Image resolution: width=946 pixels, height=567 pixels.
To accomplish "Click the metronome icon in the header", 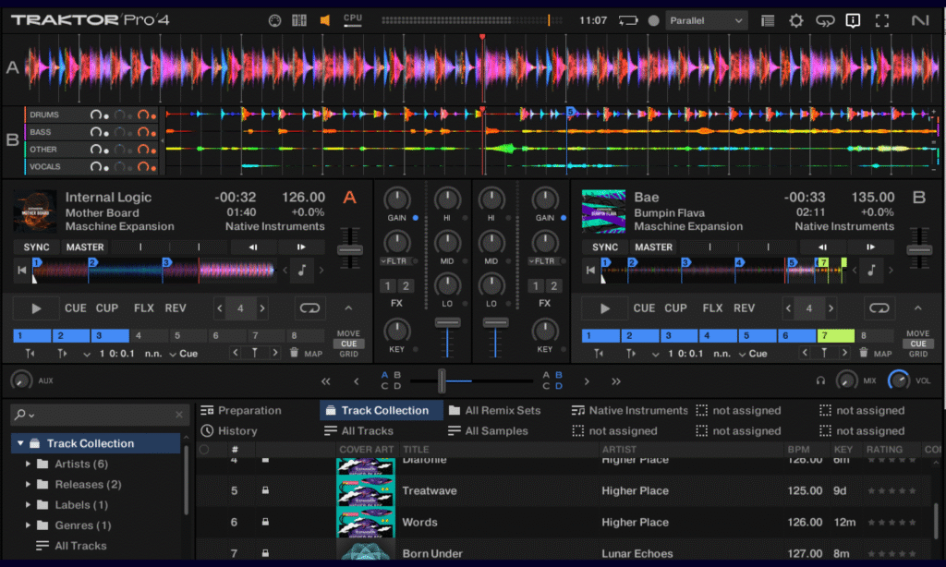I will (274, 20).
